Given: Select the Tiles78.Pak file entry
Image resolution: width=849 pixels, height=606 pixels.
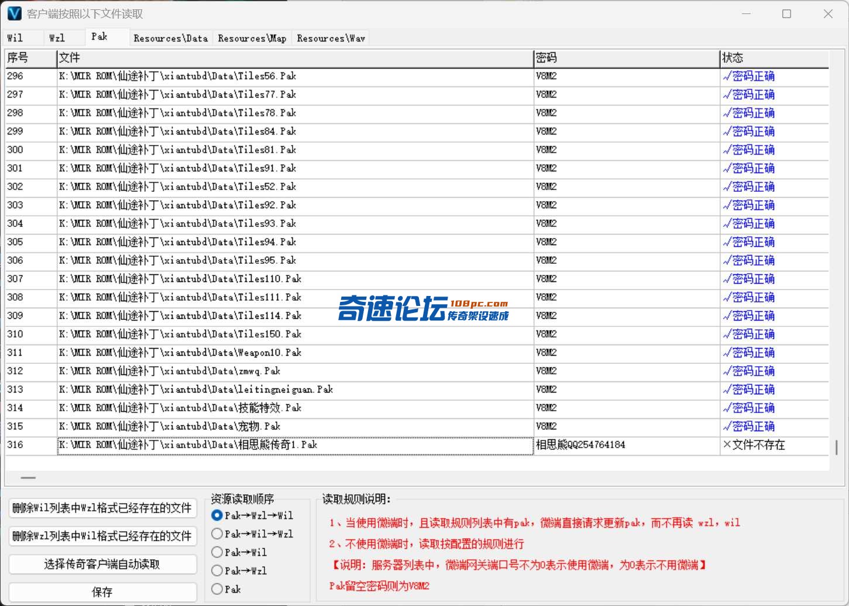Looking at the screenshot, I should (x=295, y=113).
